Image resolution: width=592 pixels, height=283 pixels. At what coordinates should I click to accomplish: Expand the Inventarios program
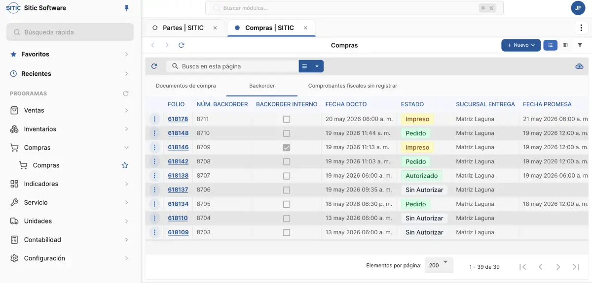point(70,129)
